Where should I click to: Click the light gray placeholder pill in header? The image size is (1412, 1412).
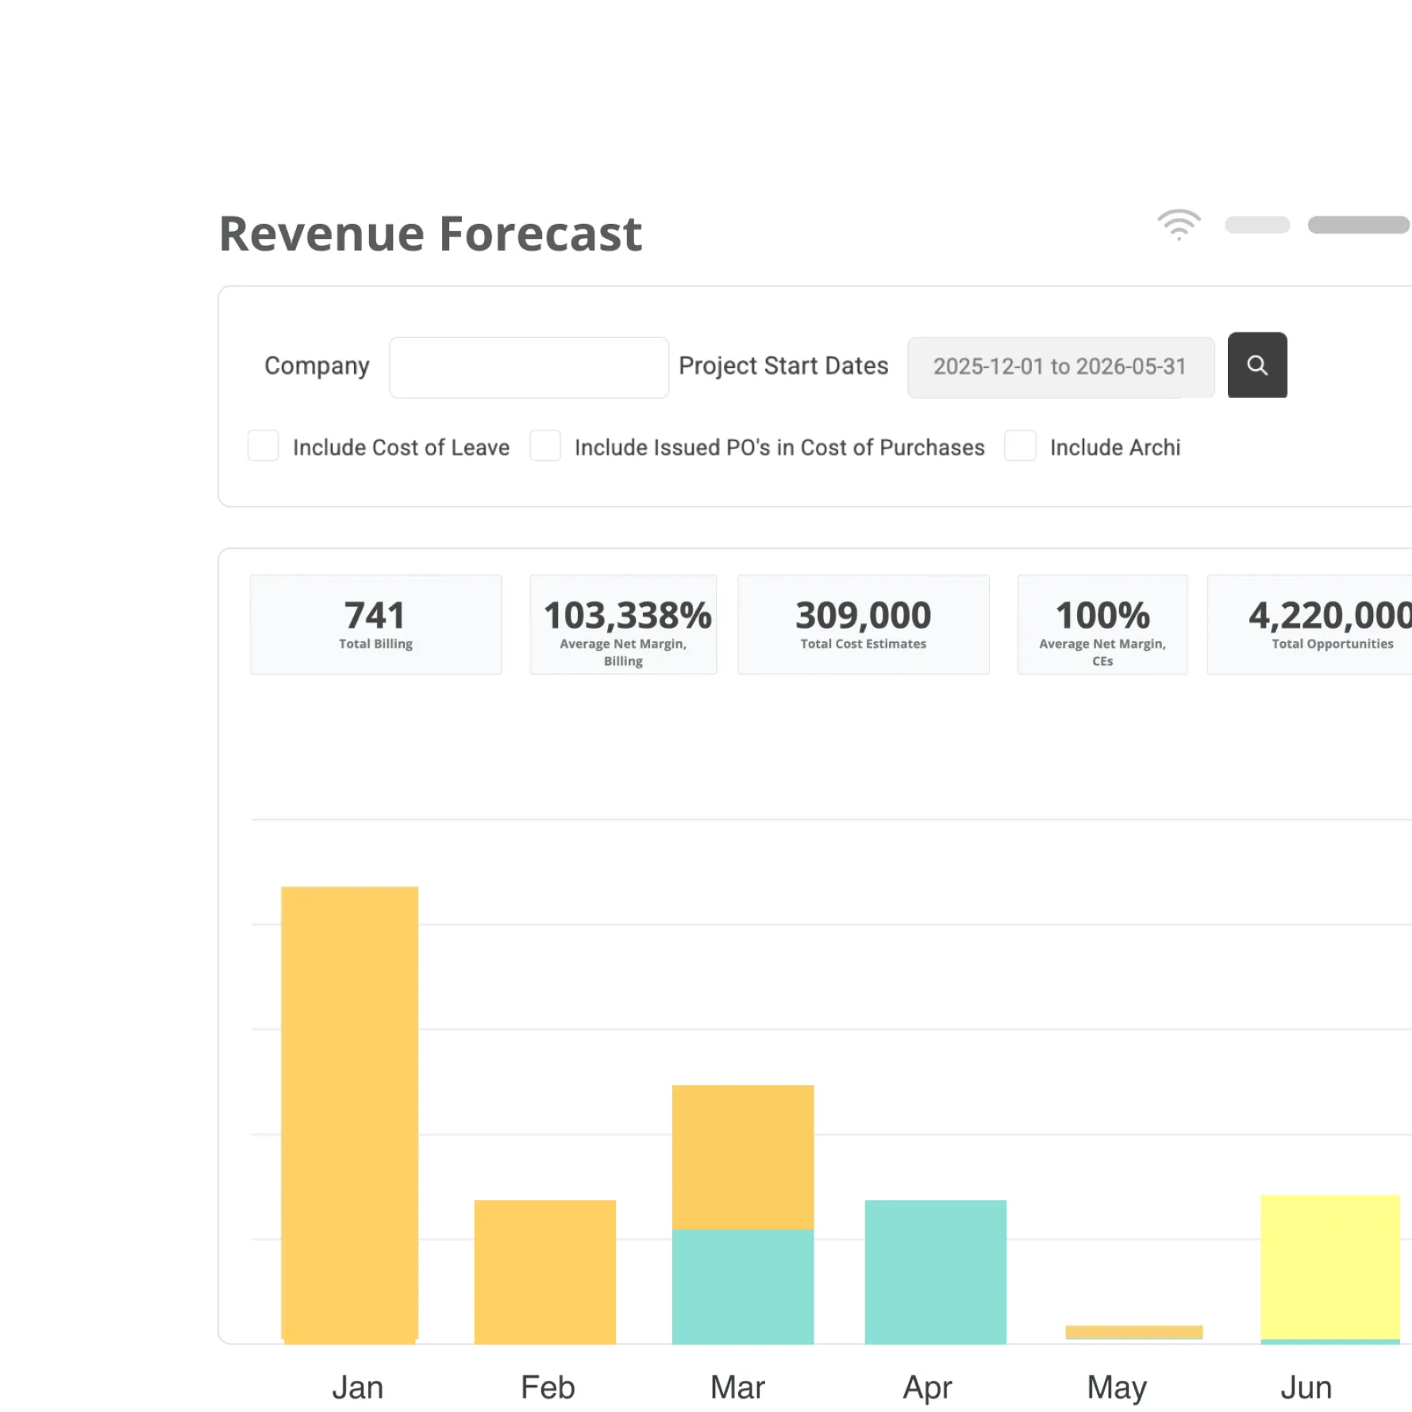pos(1257,225)
